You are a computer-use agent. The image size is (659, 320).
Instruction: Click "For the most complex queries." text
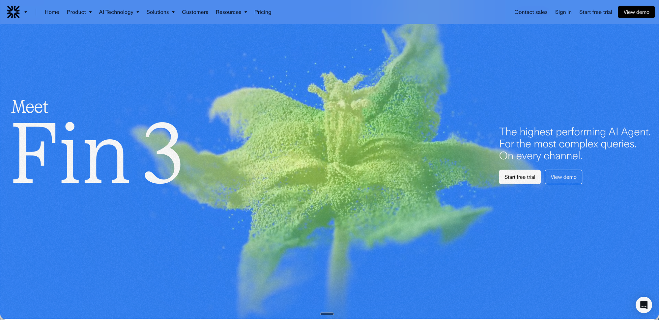(568, 144)
